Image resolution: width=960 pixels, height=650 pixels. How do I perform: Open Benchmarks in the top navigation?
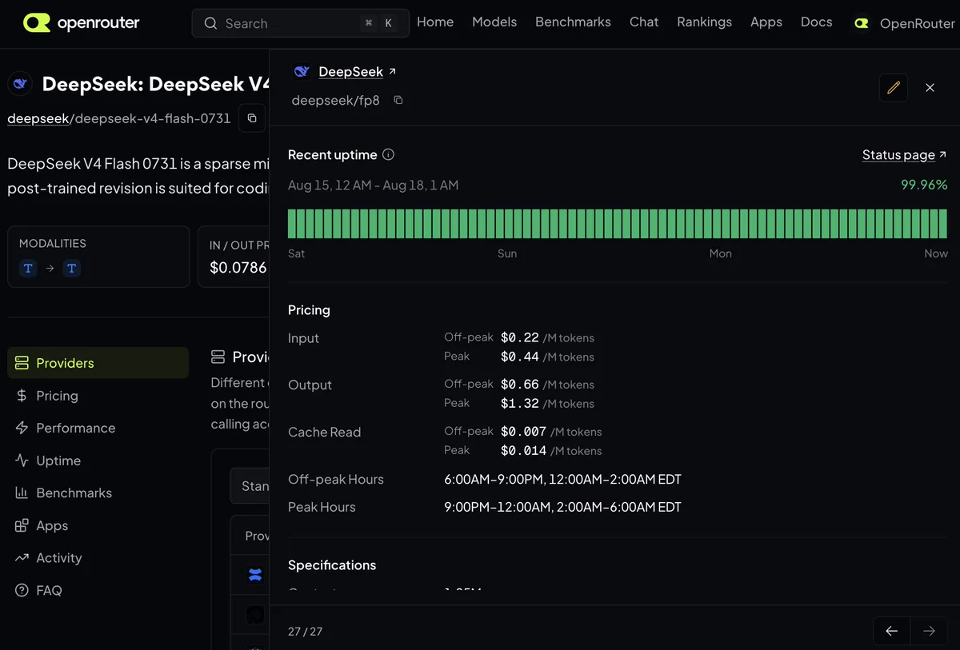tap(573, 22)
